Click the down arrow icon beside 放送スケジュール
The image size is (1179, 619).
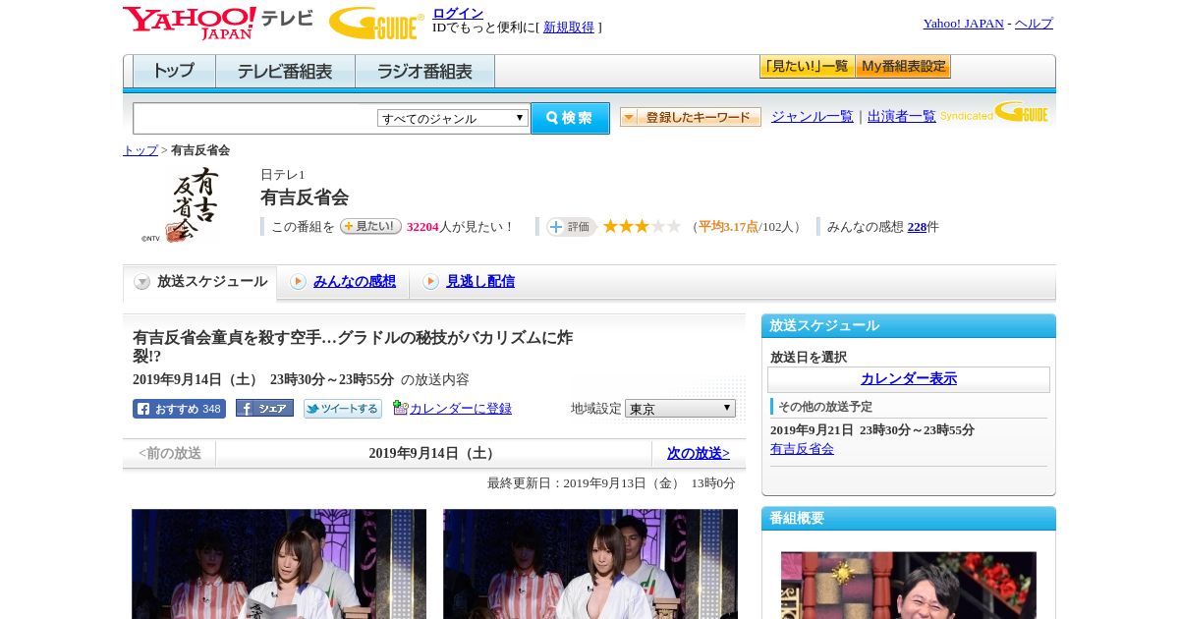142,282
